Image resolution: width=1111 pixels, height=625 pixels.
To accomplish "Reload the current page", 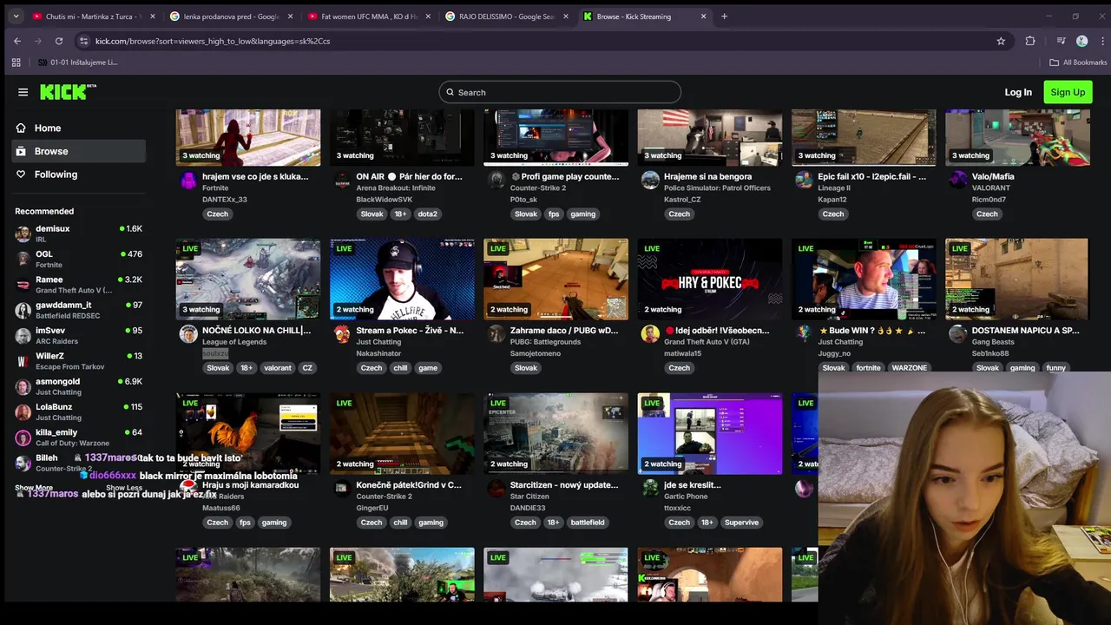I will pos(59,41).
